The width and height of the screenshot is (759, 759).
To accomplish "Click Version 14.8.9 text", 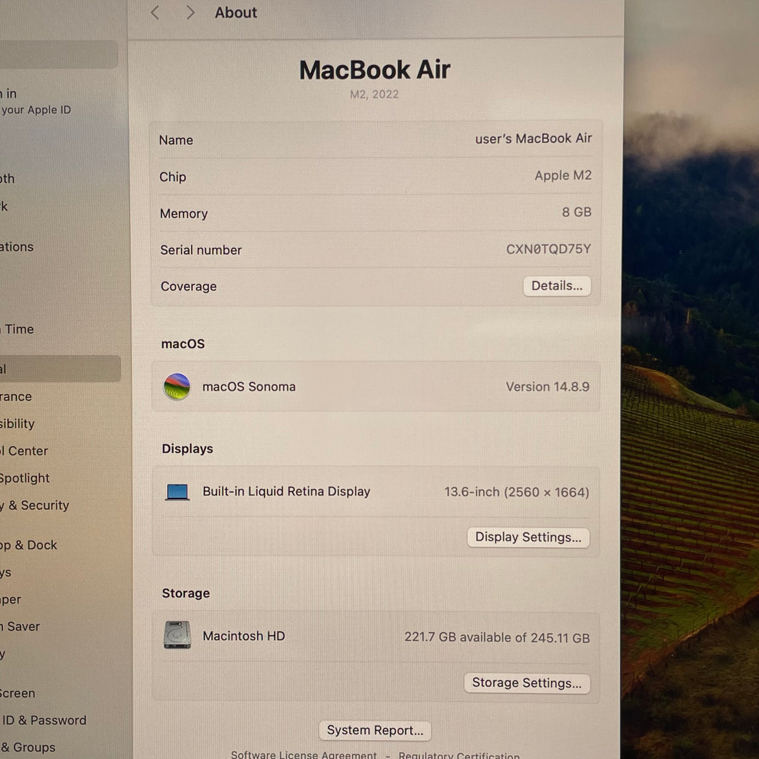I will [x=548, y=386].
